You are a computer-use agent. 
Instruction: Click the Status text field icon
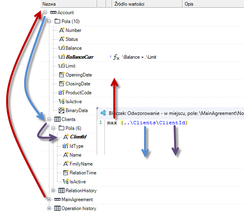(x=62, y=39)
